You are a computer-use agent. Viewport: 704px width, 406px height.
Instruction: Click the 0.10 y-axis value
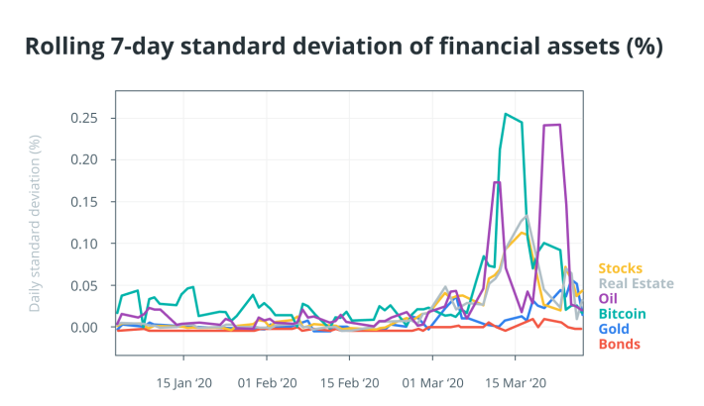pyautogui.click(x=84, y=244)
